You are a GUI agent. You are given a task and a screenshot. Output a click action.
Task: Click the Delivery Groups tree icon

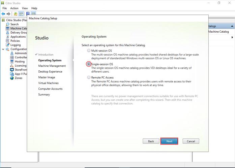(7, 32)
